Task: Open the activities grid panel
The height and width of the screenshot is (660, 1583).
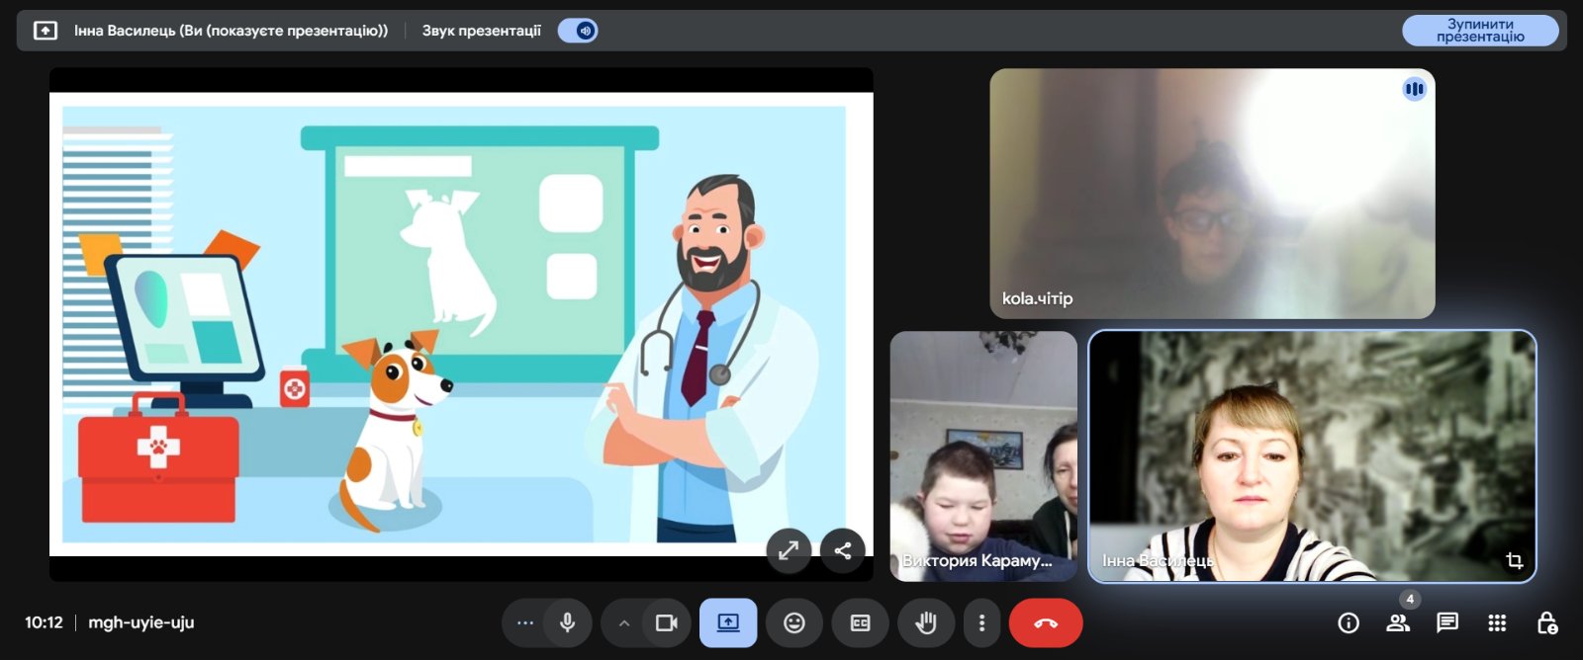Action: 1497,622
